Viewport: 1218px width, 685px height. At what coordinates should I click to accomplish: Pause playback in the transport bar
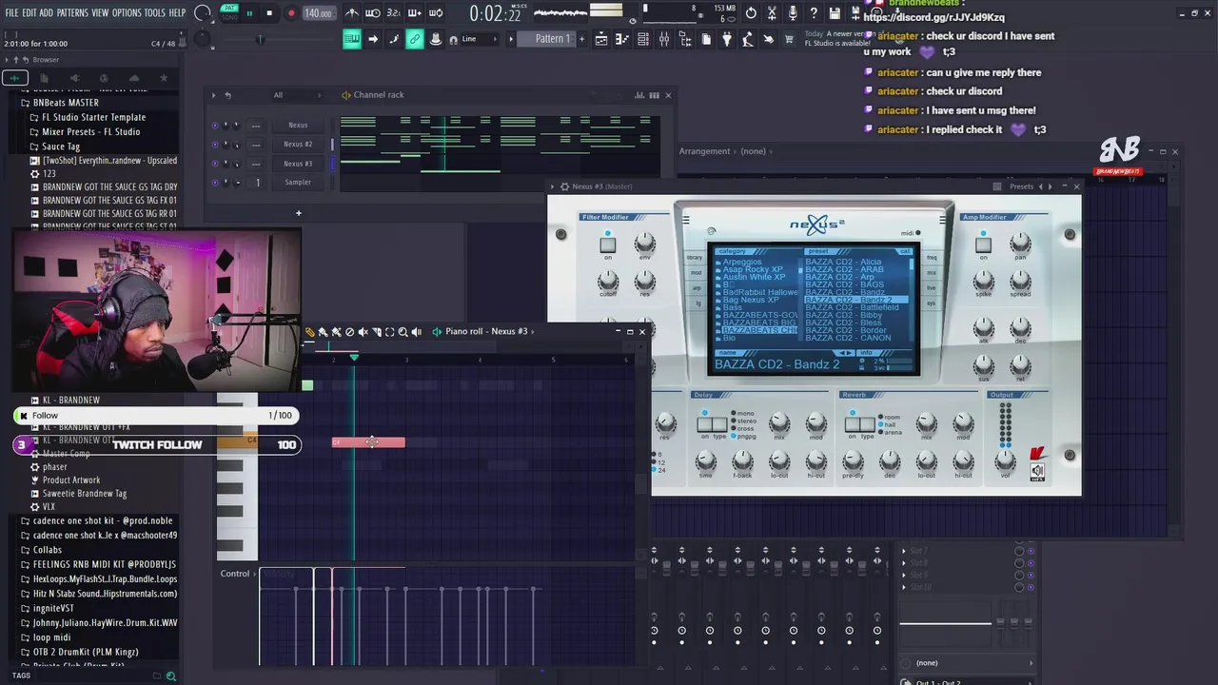tap(249, 13)
